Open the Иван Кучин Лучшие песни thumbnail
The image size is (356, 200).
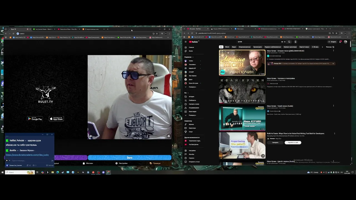[x=242, y=62]
